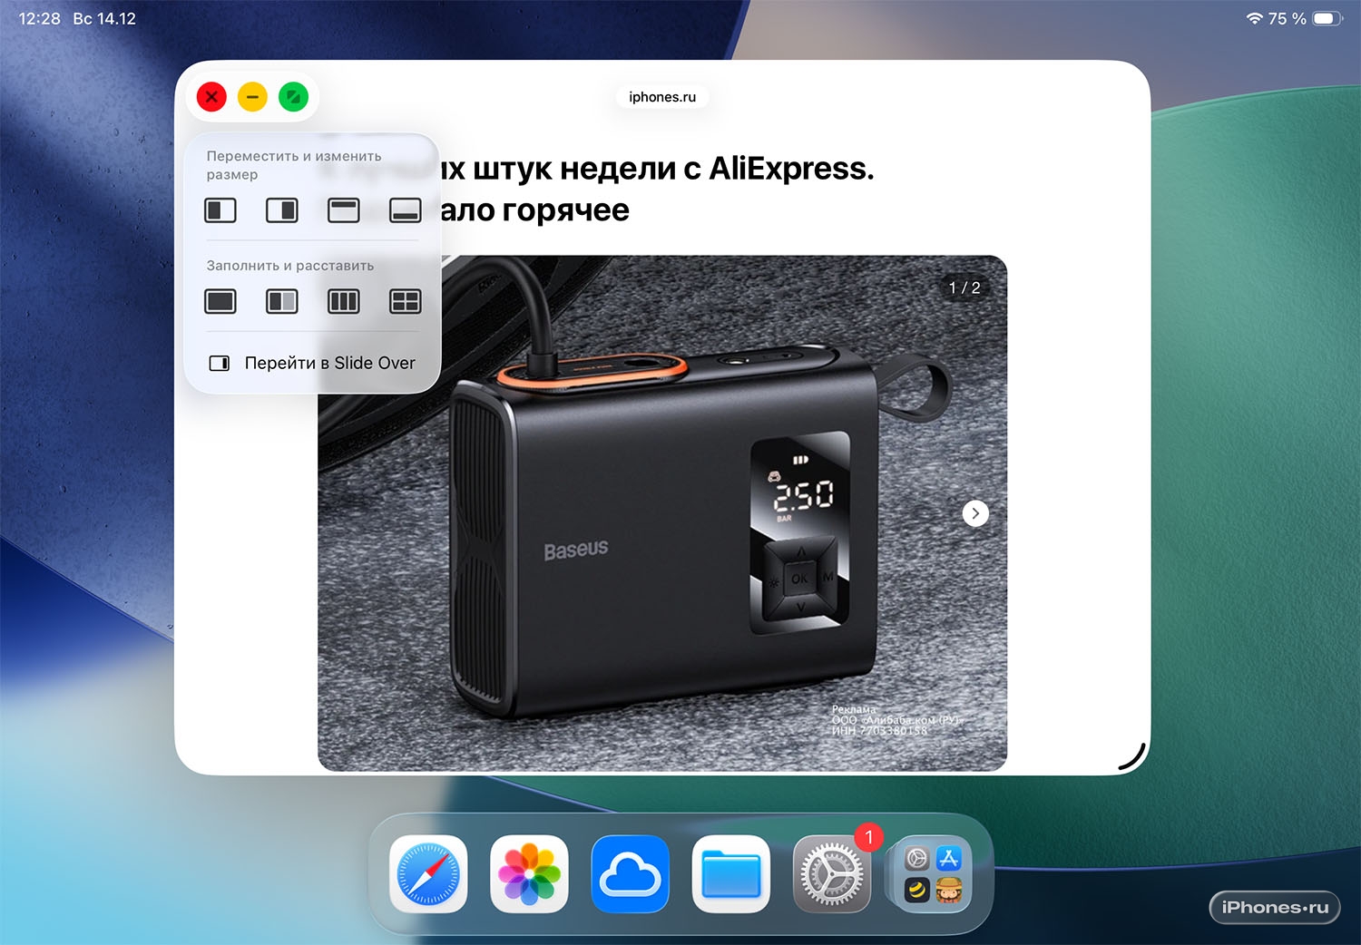Click the AliExpress article headline
Screen dimensions: 1361x945
pyautogui.click(x=657, y=189)
